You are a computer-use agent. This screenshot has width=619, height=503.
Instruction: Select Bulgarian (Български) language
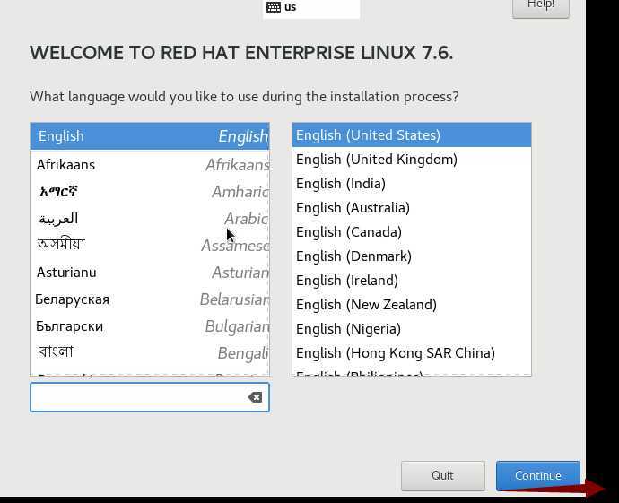click(150, 326)
